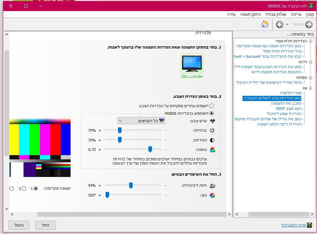Open 'סובב את התצוגה' in the task tree

286,103
